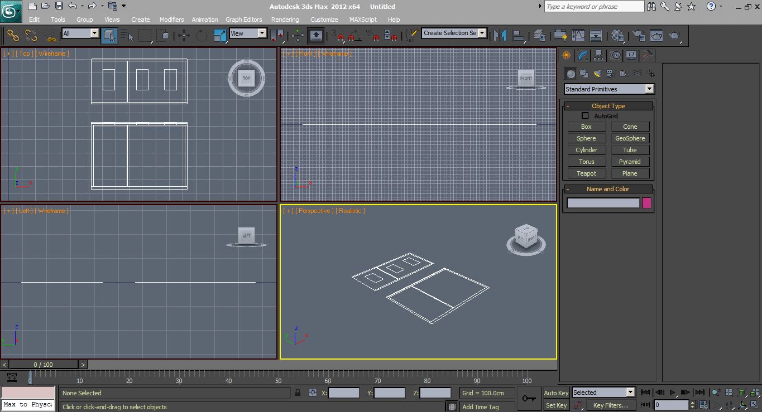The width and height of the screenshot is (762, 412).
Task: Click the Open File folder icon
Action: [x=46, y=6]
